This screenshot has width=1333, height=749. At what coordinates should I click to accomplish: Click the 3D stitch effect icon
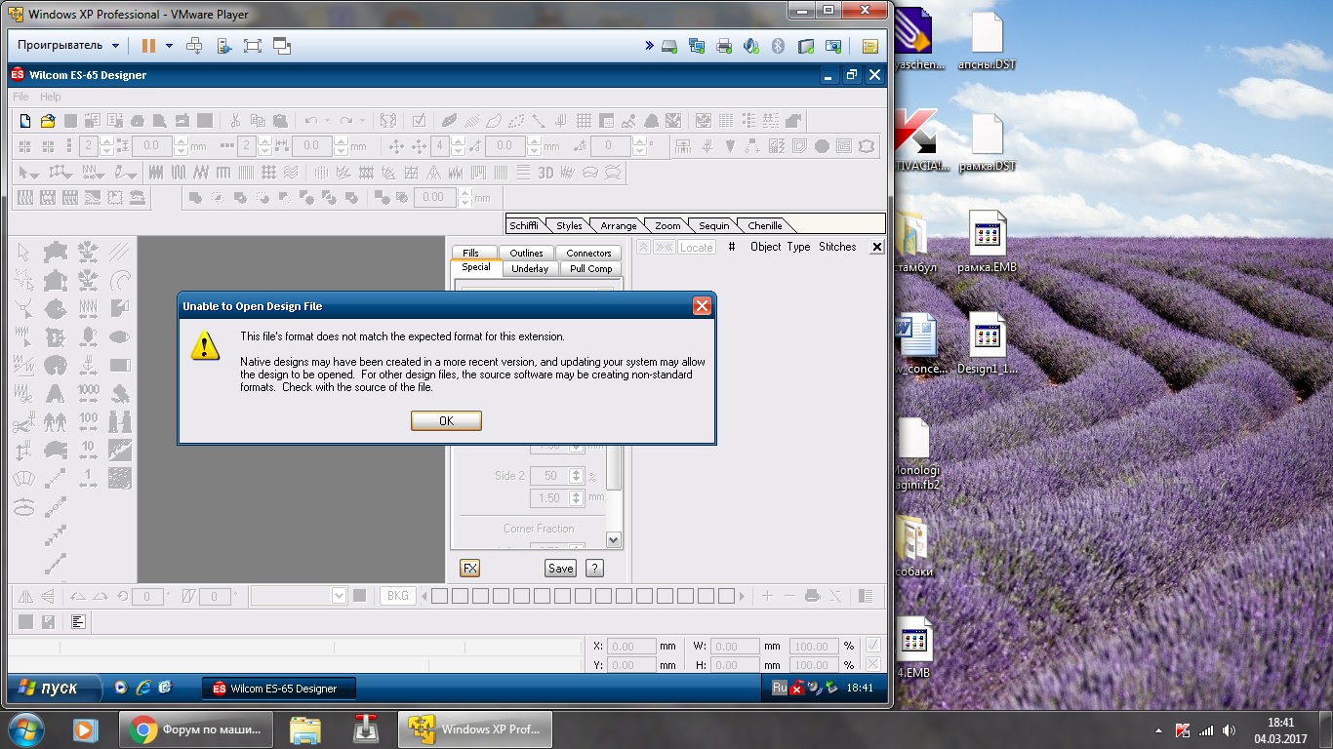coord(545,173)
